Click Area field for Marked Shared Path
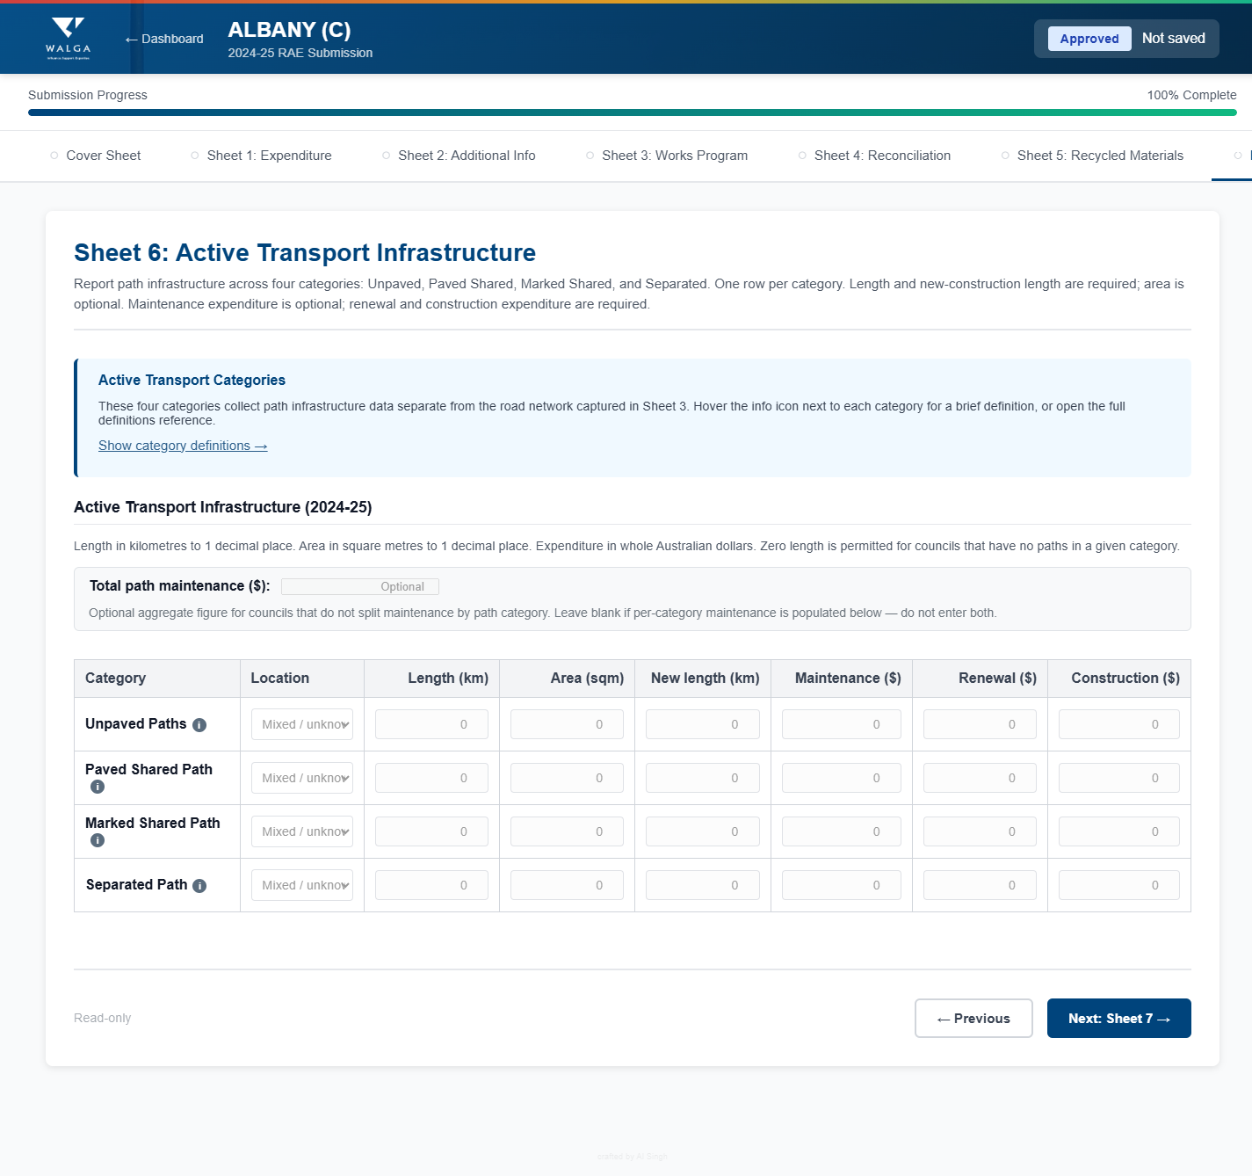The image size is (1252, 1176). point(567,831)
